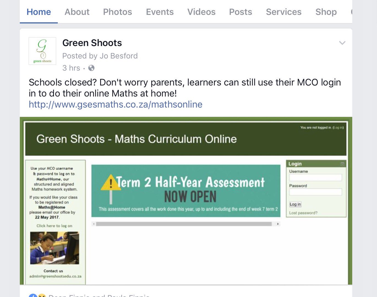Screen dimensions: 377x297
Task: Open the Services tab
Action: (x=283, y=12)
